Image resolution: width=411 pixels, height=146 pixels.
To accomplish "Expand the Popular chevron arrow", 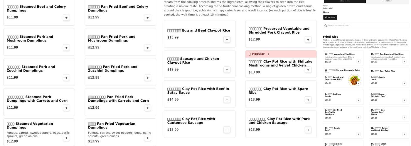I will coord(269,54).
